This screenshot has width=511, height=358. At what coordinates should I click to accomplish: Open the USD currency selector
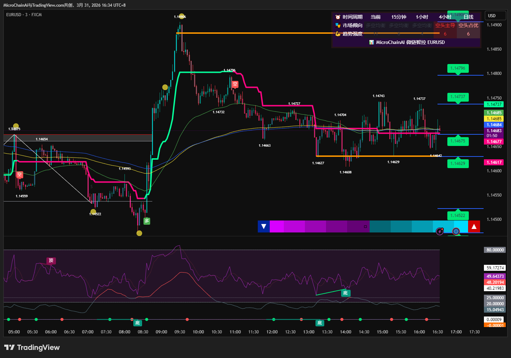495,15
